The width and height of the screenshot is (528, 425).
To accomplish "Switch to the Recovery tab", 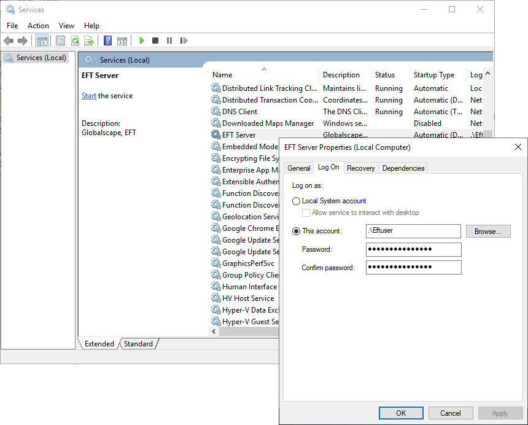I will pyautogui.click(x=360, y=168).
